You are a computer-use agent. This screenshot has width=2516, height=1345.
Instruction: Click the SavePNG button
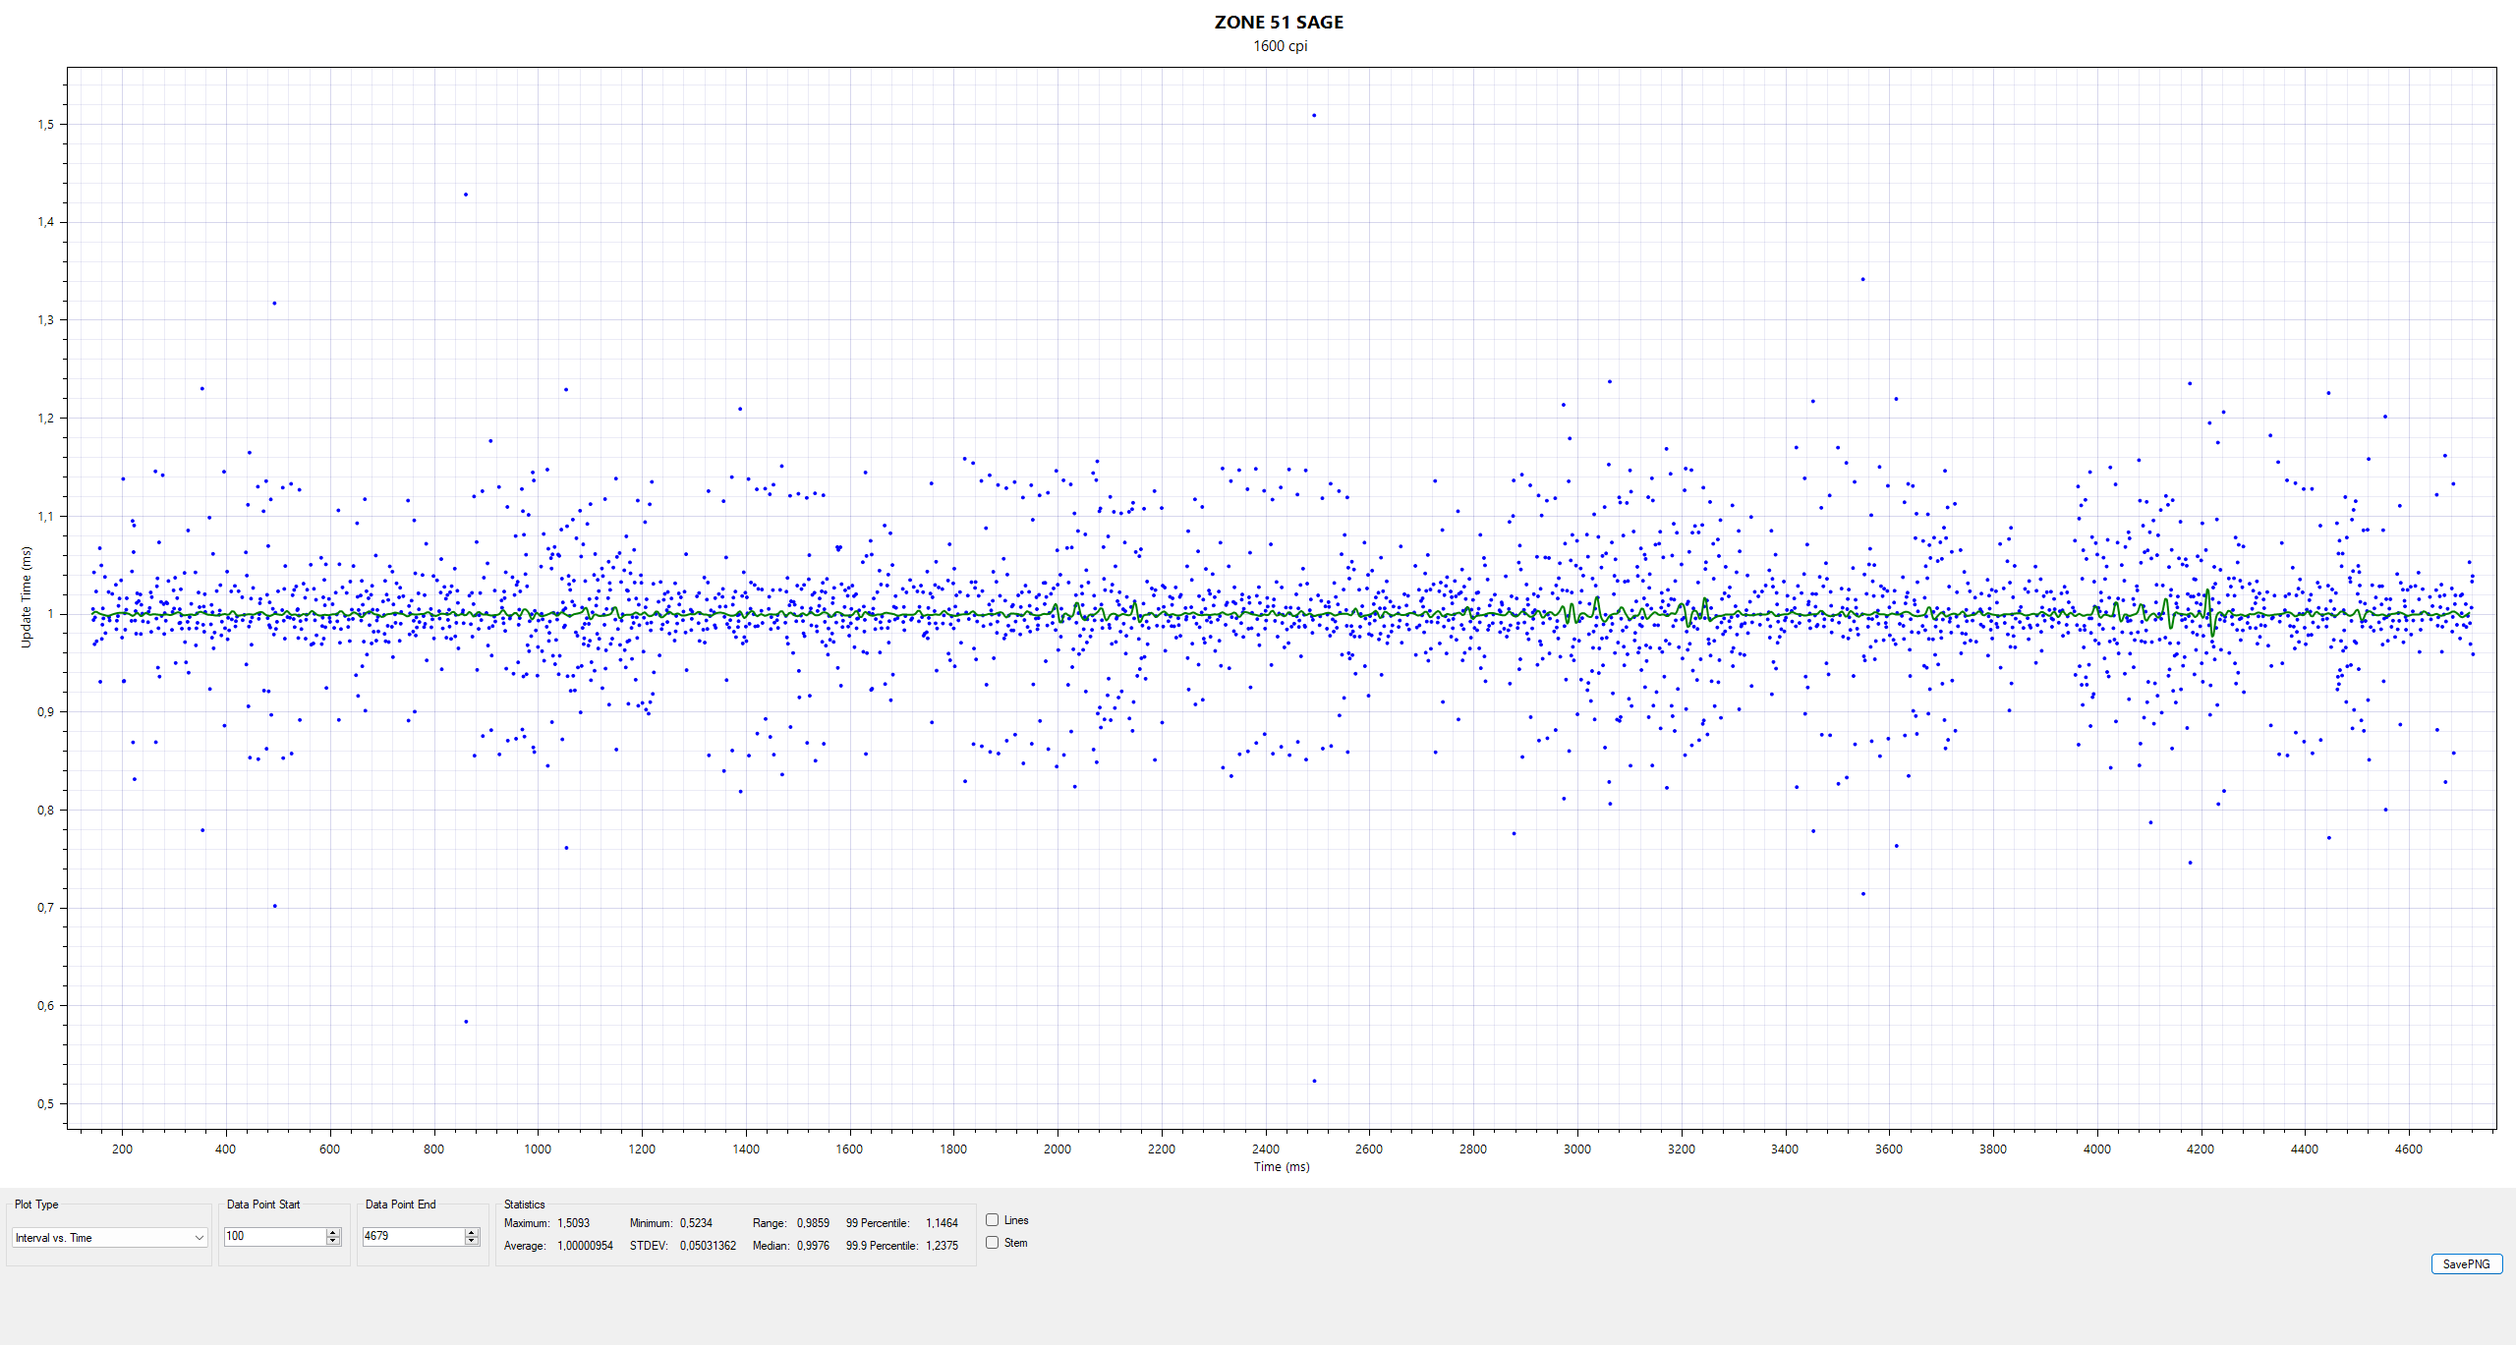tap(2467, 1264)
